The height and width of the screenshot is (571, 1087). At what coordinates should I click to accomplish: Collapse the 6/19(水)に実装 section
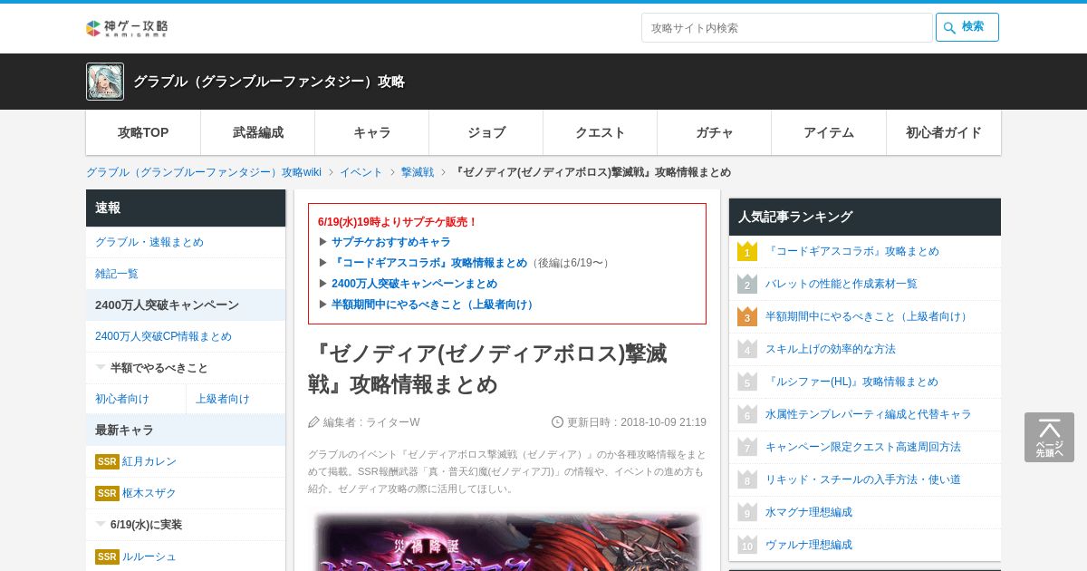click(x=186, y=525)
